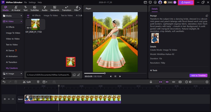Screen dimensions: 211x112
Task: Switch to the Image To Video filter tab
Action: (x=51, y=16)
